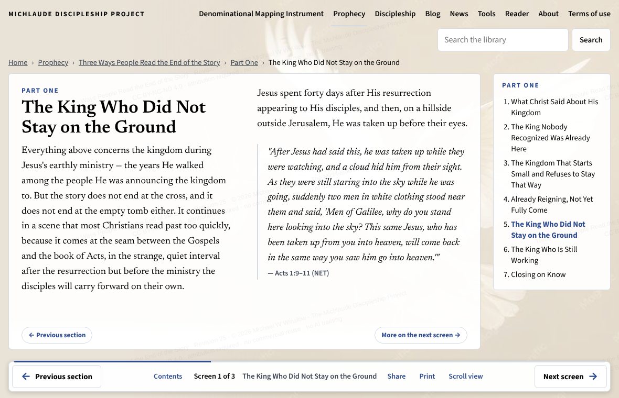Open the Part One breadcrumb link
The height and width of the screenshot is (398, 619).
click(244, 63)
